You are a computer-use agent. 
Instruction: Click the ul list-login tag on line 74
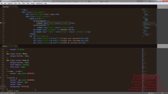pyautogui.click(x=39, y=36)
